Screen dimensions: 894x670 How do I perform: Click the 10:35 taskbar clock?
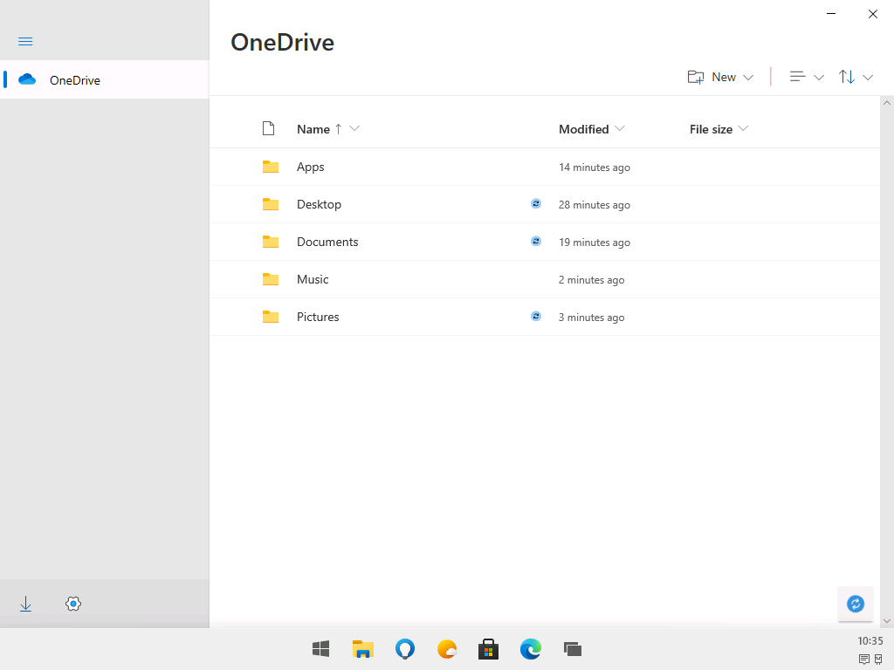[870, 641]
